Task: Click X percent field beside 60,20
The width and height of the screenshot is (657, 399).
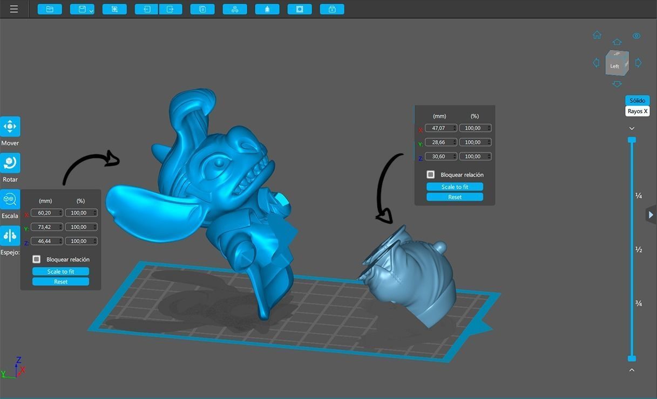Action: click(82, 212)
